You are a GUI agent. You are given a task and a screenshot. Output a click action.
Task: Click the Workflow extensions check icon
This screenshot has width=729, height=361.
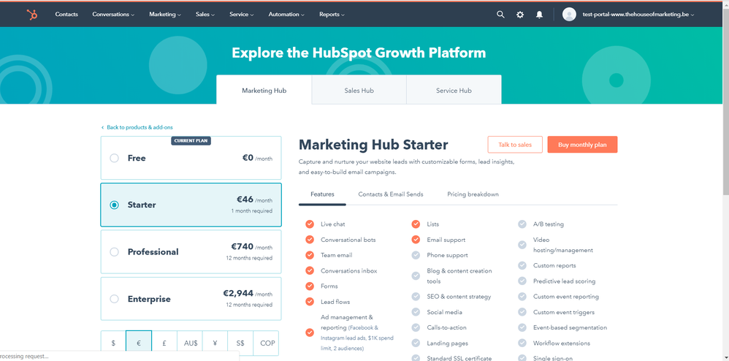[522, 343]
